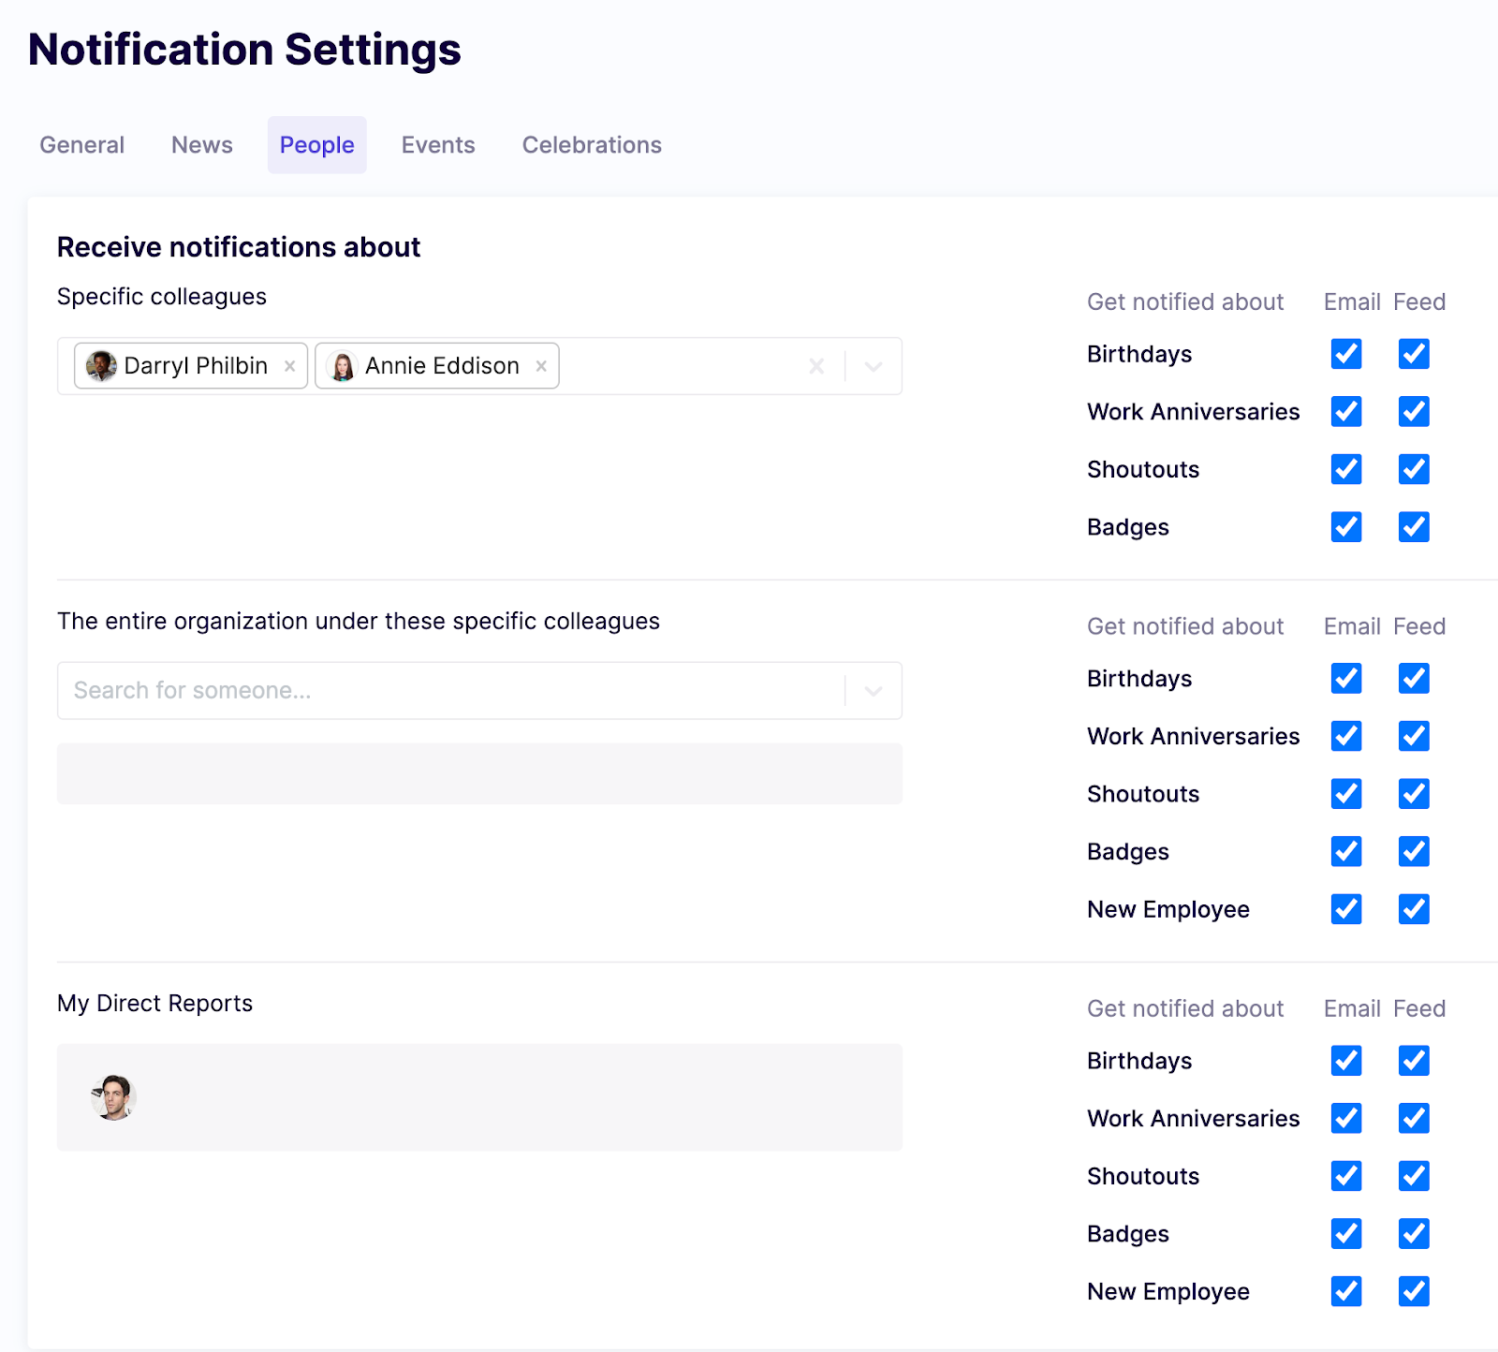Clear all selected specific colleagues
Screen dimensions: 1498x1352
click(816, 366)
